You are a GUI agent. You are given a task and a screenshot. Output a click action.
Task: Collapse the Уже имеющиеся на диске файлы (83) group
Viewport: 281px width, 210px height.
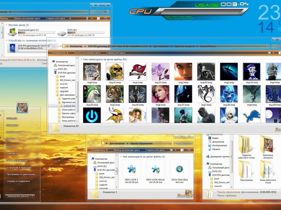coord(81,59)
